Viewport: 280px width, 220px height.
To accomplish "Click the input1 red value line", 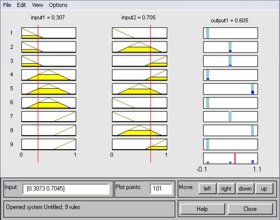I will tap(38, 94).
